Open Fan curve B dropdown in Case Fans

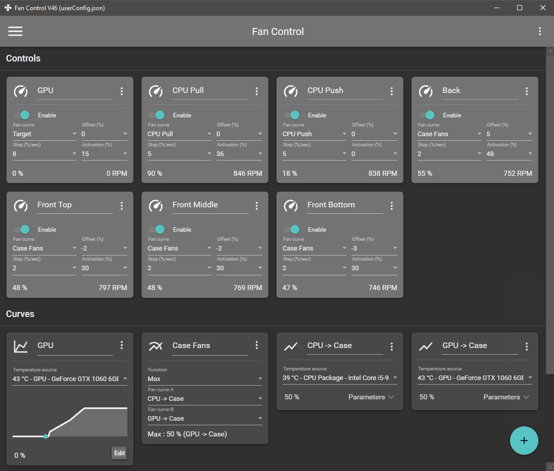(x=205, y=419)
